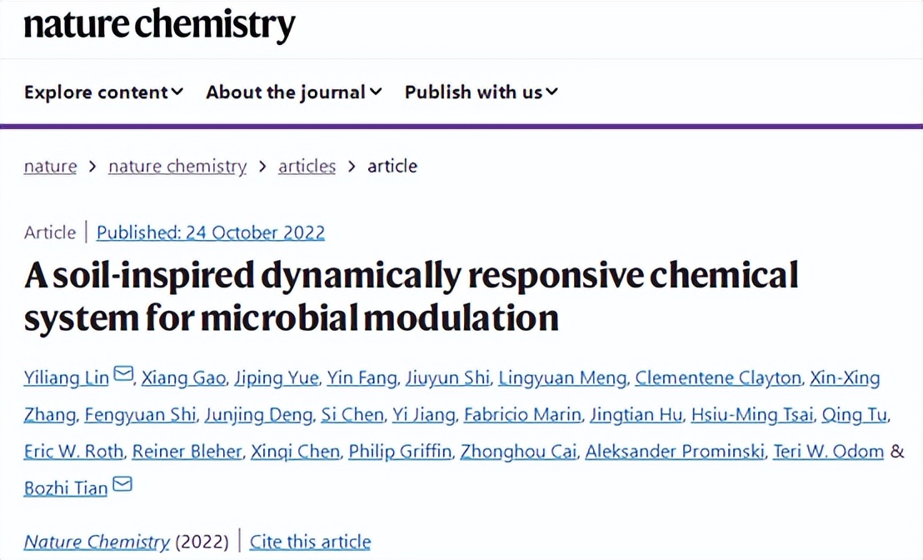Expand the Explore content menu
The width and height of the screenshot is (923, 560).
click(x=103, y=92)
